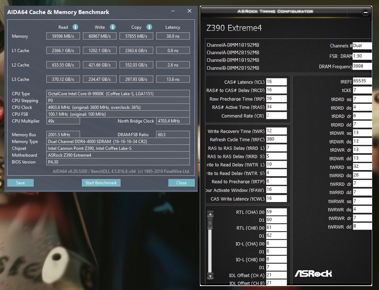Click Memory Copy value 57855 MB/s
Screen dimensions: 379x290
(x=136, y=36)
